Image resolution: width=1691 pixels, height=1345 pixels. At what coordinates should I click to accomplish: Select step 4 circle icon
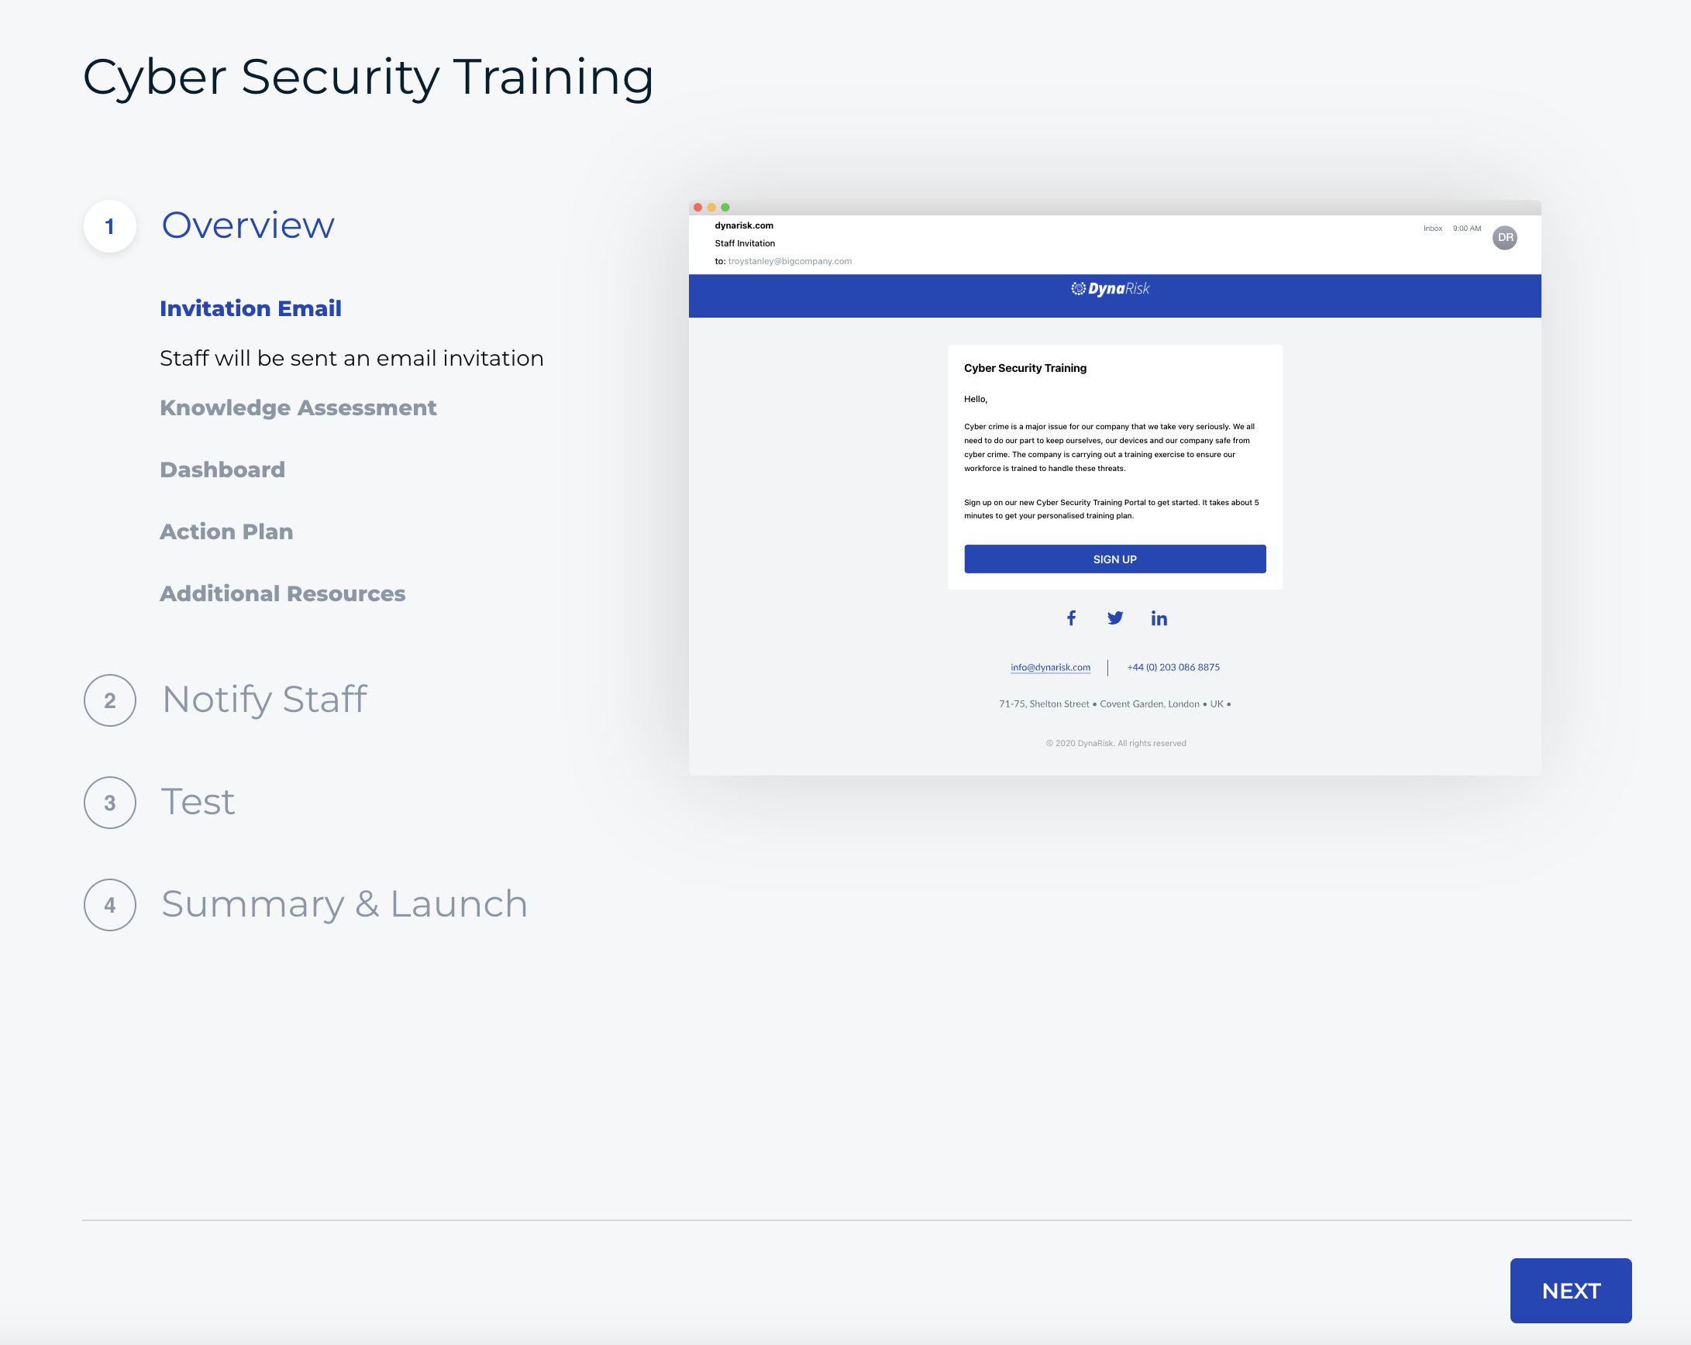[110, 905]
